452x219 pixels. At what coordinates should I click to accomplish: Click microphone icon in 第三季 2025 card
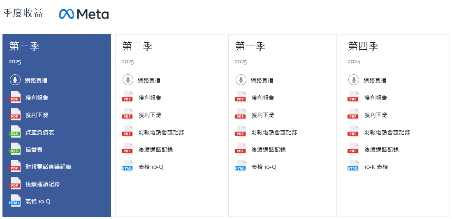[x=15, y=80]
